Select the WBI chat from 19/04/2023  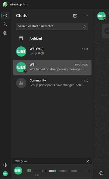click(x=52, y=67)
